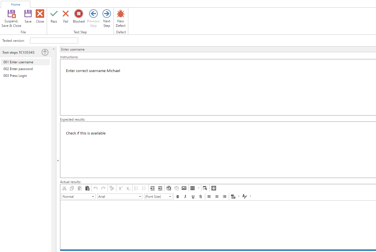Image resolution: width=376 pixels, height=252 pixels.
Task: Insert hyperlink in Actual results
Action: pyautogui.click(x=169, y=188)
